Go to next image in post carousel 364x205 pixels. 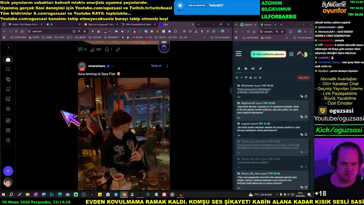coord(164,142)
